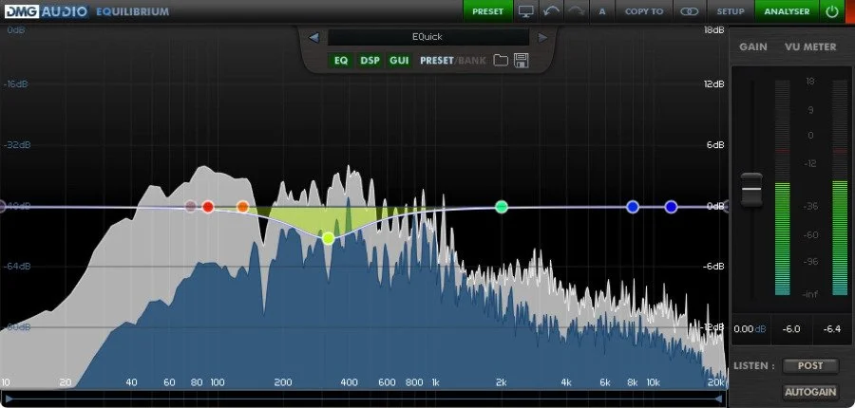Click the -6dB scale label

[x=714, y=267]
